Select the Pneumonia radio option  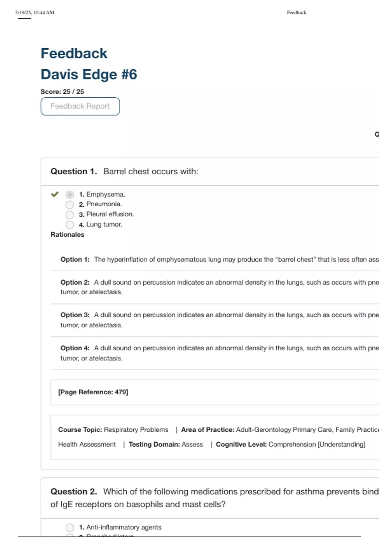[x=70, y=205]
